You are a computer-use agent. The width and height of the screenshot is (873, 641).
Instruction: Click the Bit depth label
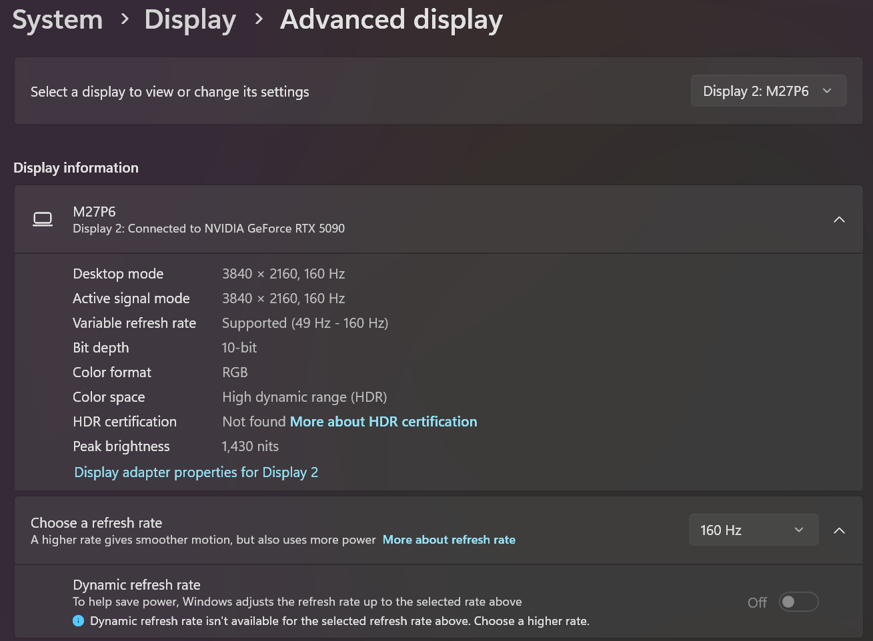point(101,348)
